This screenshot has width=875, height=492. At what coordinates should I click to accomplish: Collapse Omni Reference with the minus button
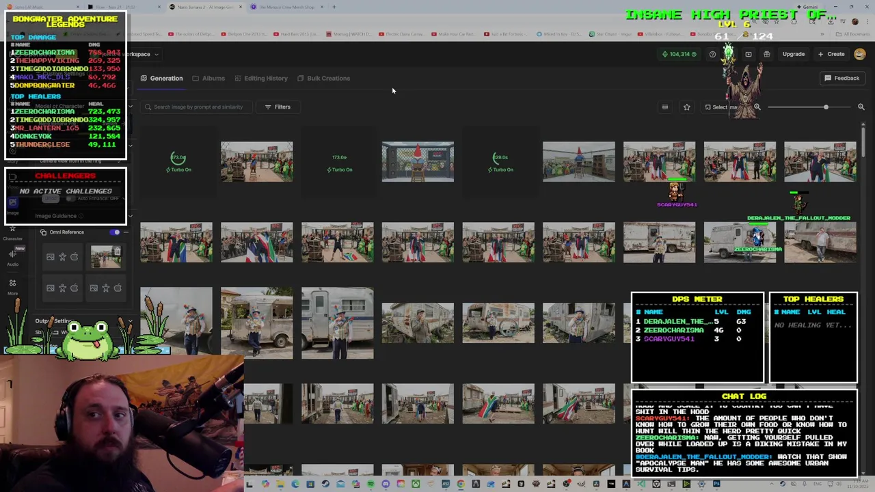(126, 232)
